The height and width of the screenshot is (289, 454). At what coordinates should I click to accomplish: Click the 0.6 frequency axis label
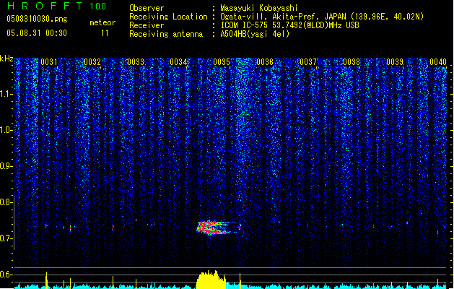5,275
